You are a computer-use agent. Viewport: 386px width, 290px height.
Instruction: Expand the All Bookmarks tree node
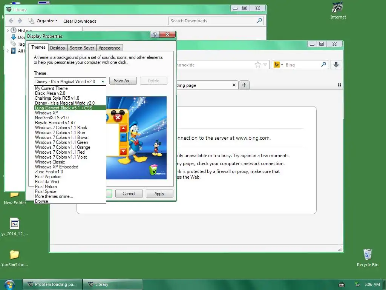click(x=8, y=51)
